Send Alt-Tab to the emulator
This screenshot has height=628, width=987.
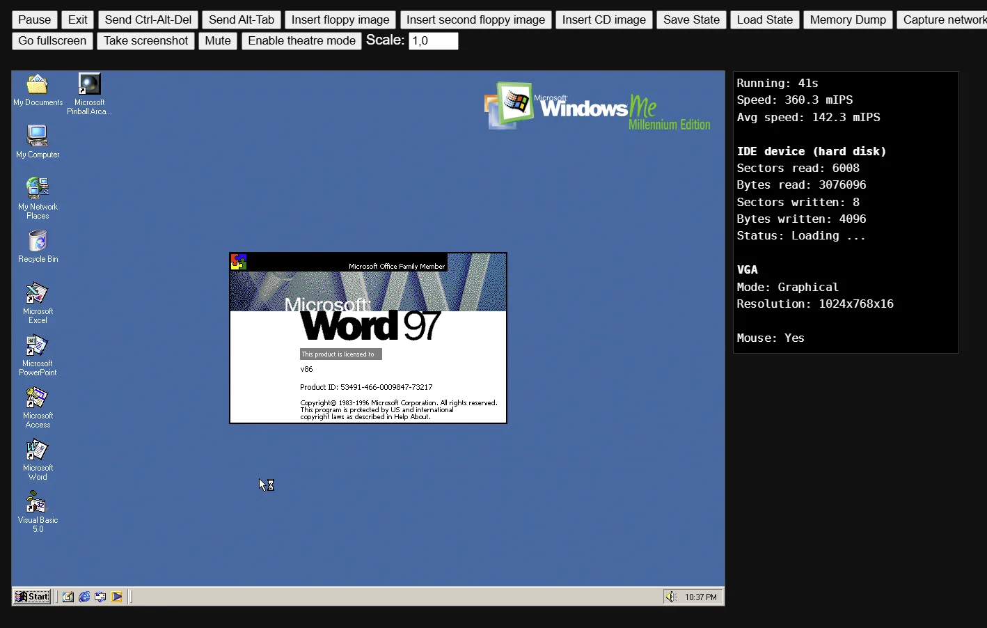click(x=242, y=19)
